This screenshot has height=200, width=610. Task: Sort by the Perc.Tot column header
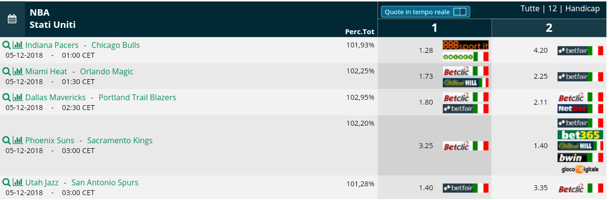click(360, 32)
